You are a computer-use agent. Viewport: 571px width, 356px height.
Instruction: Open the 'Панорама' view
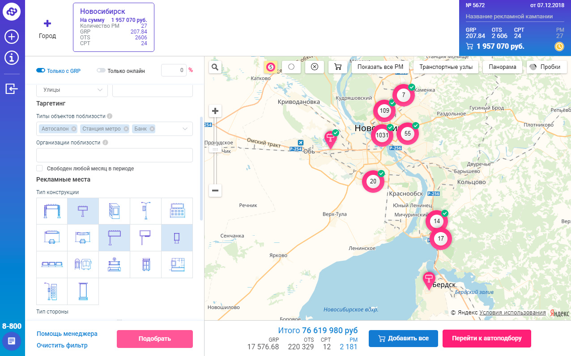503,67
